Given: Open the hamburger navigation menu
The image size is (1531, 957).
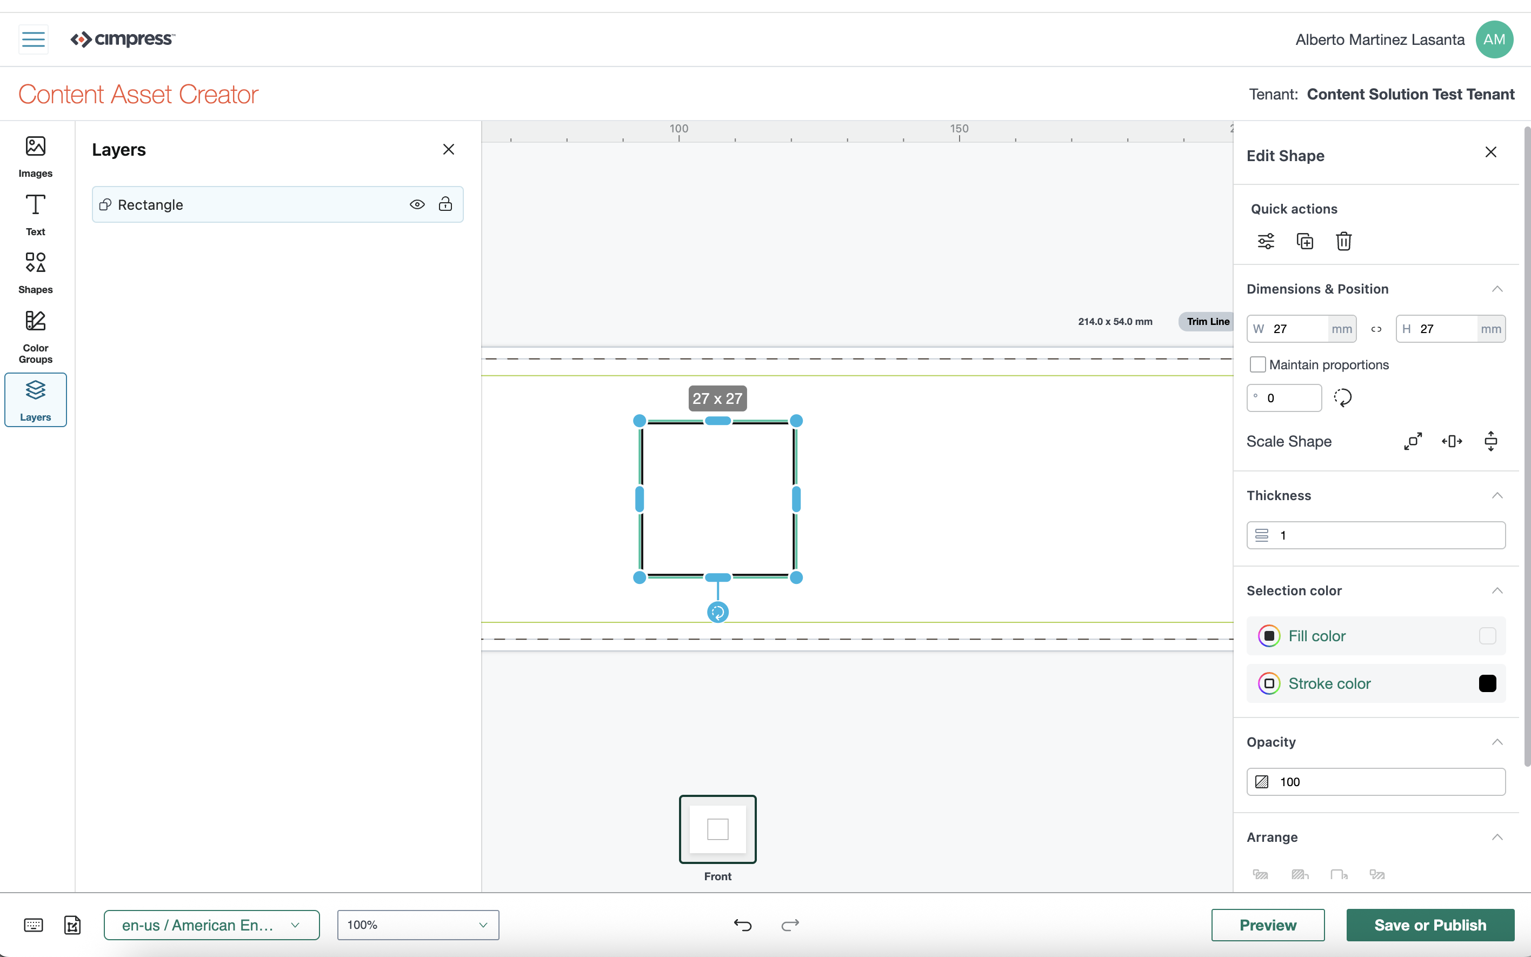Looking at the screenshot, I should point(34,39).
